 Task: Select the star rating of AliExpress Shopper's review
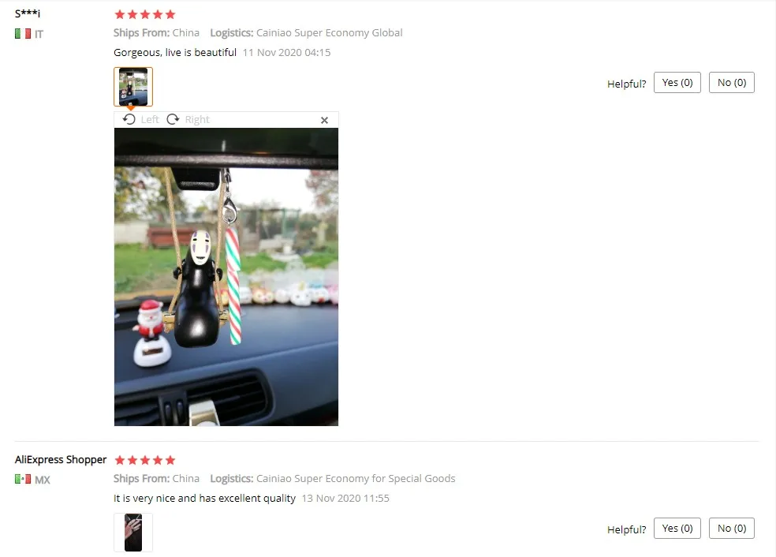[145, 460]
